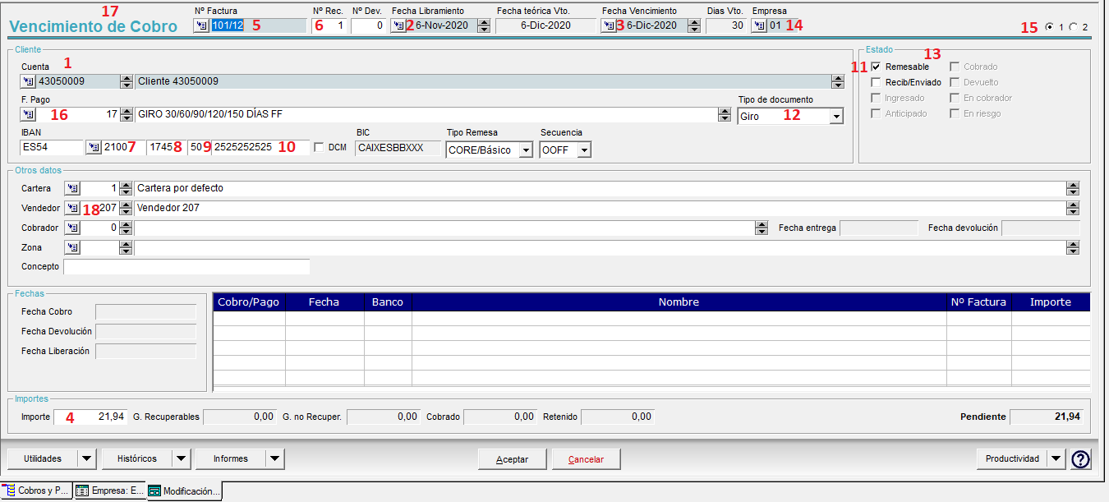The width and height of the screenshot is (1109, 502).
Task: Open Tipo Remesa dropdown CORE/Básico
Action: tap(526, 150)
